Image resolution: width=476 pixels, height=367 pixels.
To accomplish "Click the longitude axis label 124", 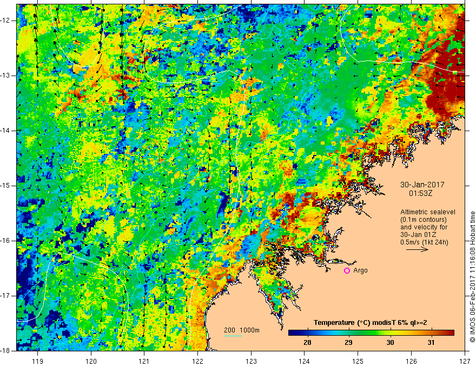I will pyautogui.click(x=305, y=361).
